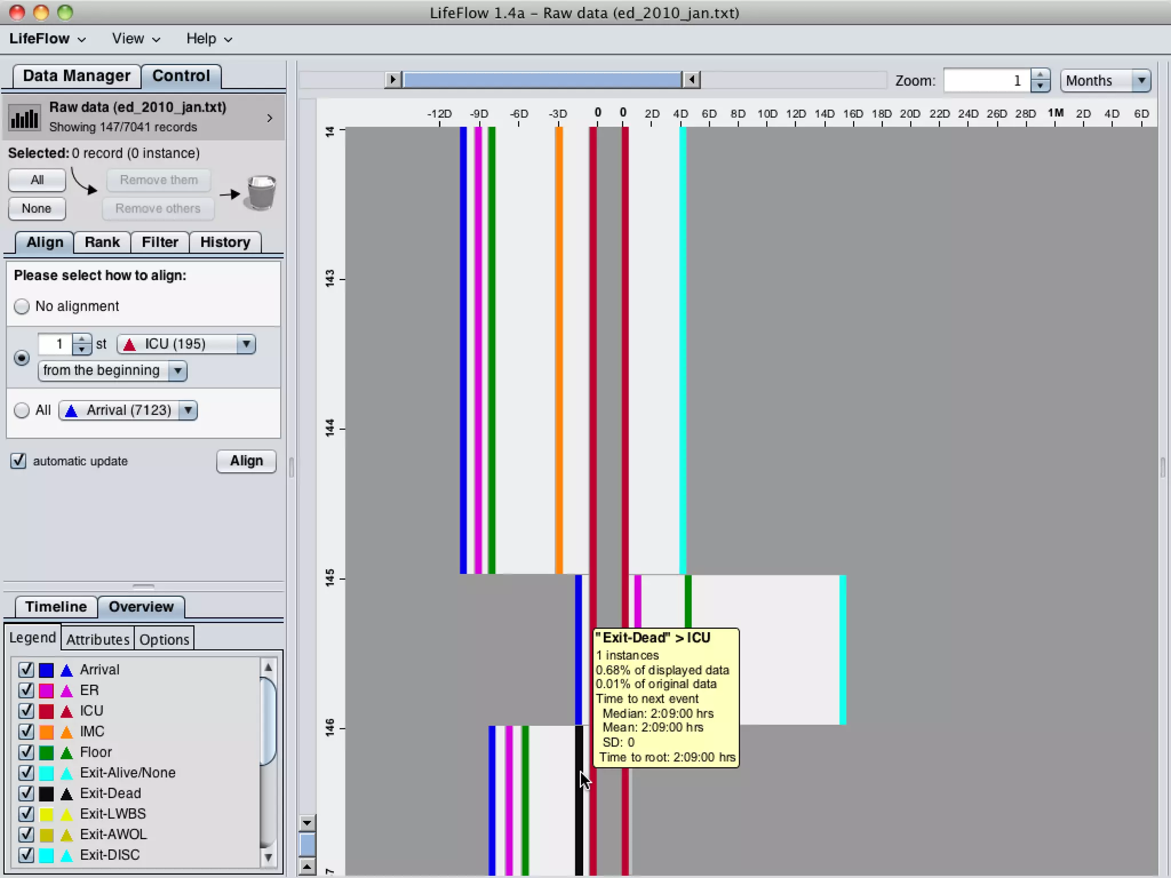The width and height of the screenshot is (1171, 878).
Task: Click the right arrow on range slider
Action: [x=392, y=79]
